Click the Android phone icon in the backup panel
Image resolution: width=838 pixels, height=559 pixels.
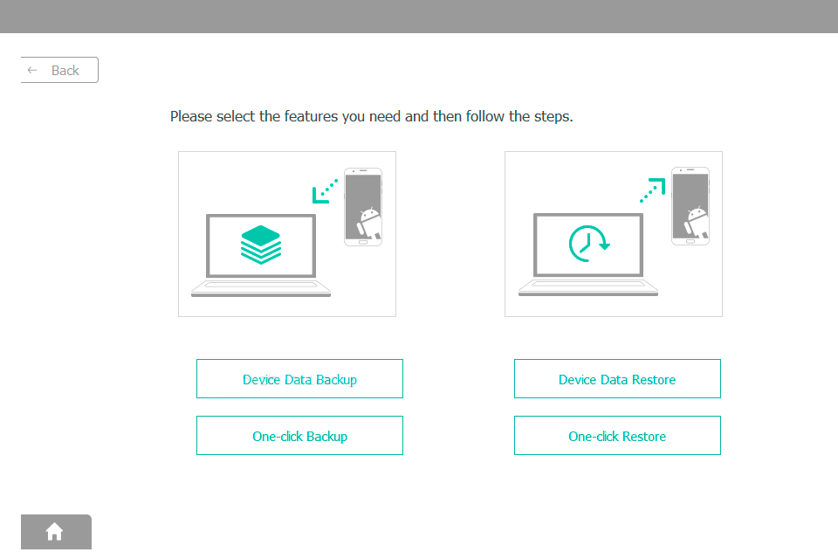361,206
